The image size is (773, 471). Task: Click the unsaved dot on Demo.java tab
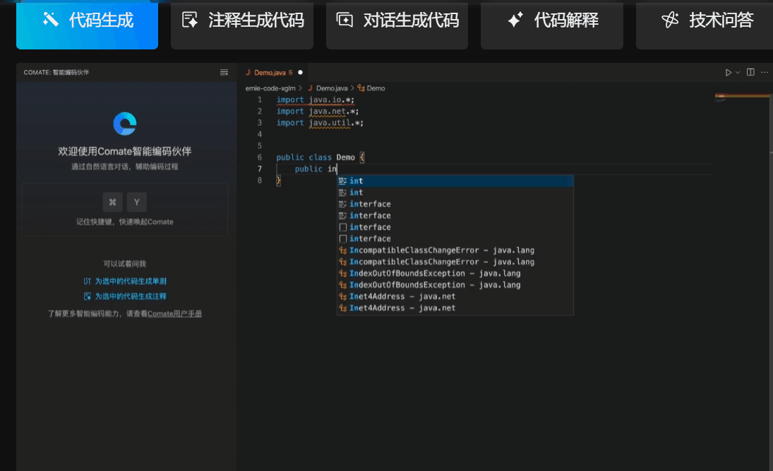(x=300, y=73)
